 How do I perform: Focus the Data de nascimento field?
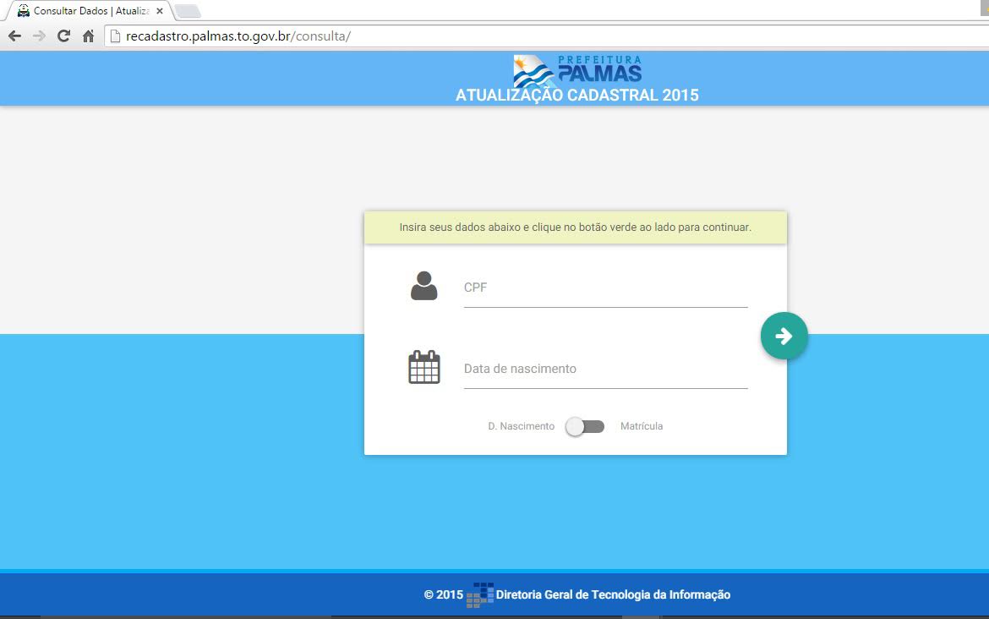point(605,370)
